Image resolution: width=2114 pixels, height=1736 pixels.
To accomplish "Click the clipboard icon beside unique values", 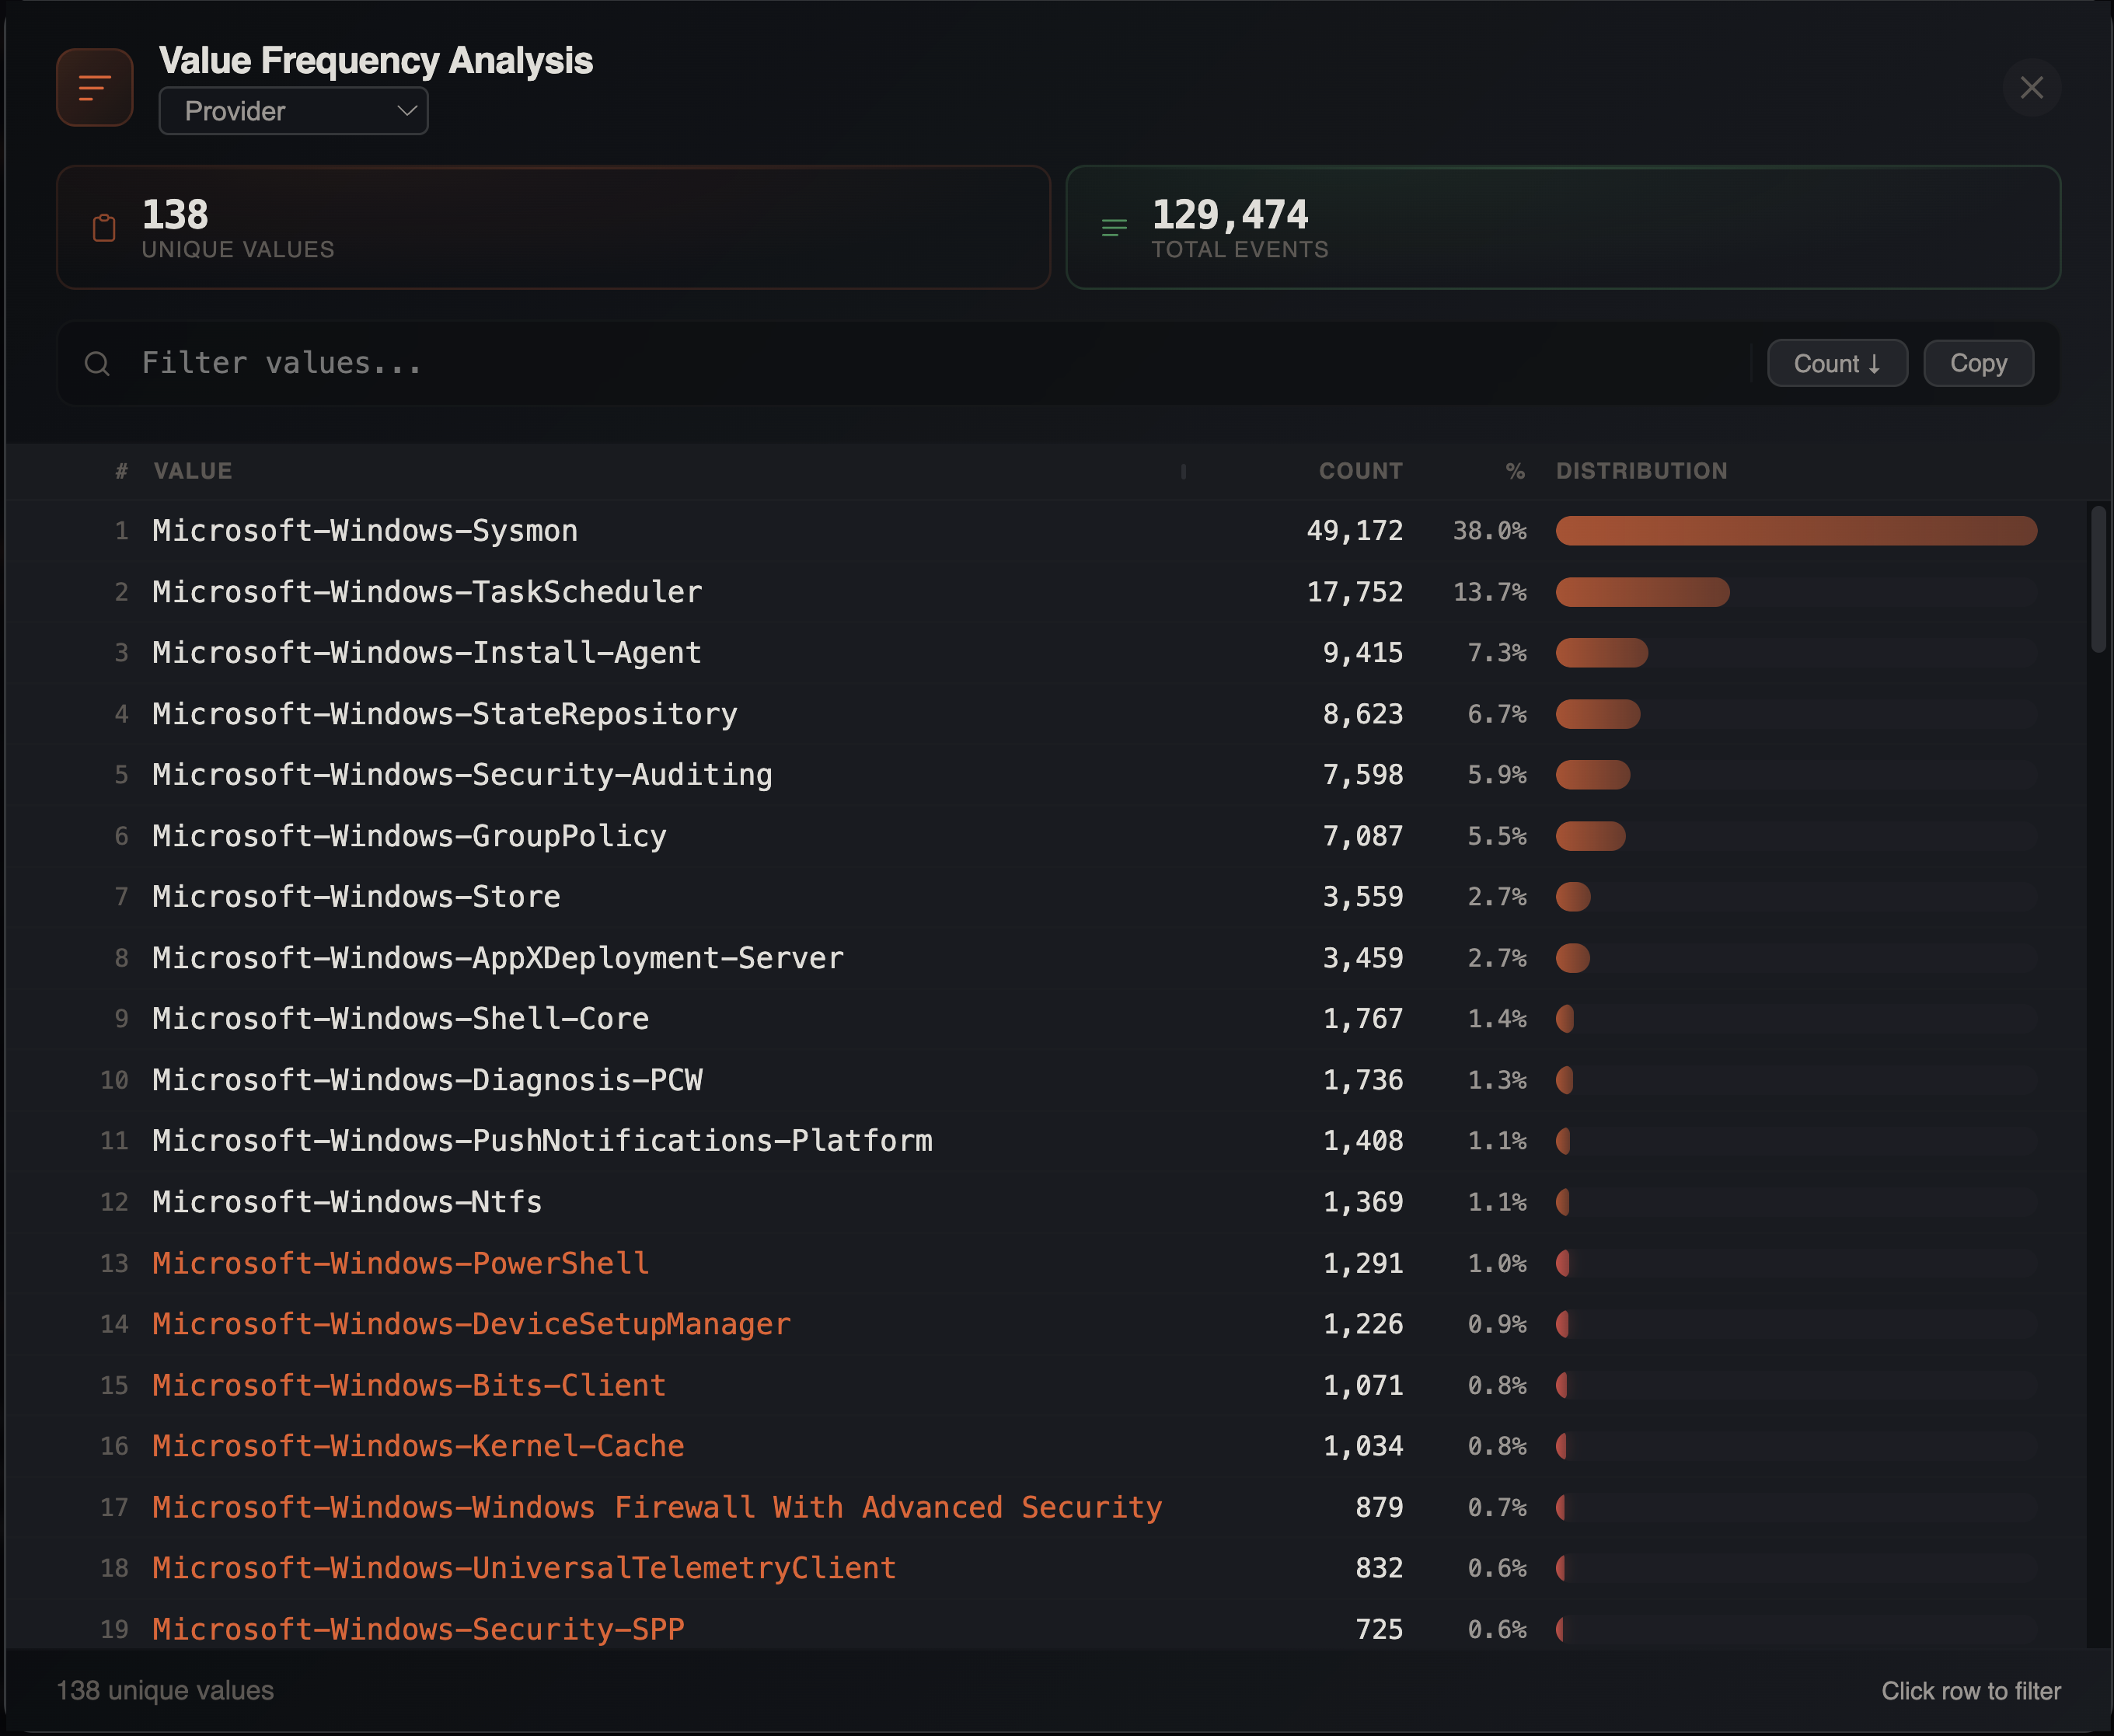I will (104, 228).
